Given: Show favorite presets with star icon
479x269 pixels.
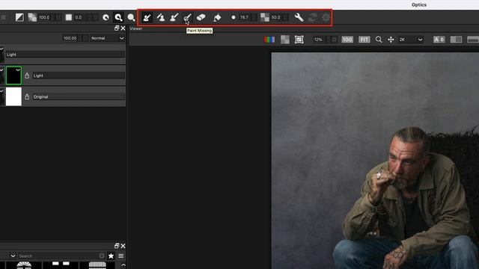Looking at the screenshot, I should pyautogui.click(x=111, y=256).
